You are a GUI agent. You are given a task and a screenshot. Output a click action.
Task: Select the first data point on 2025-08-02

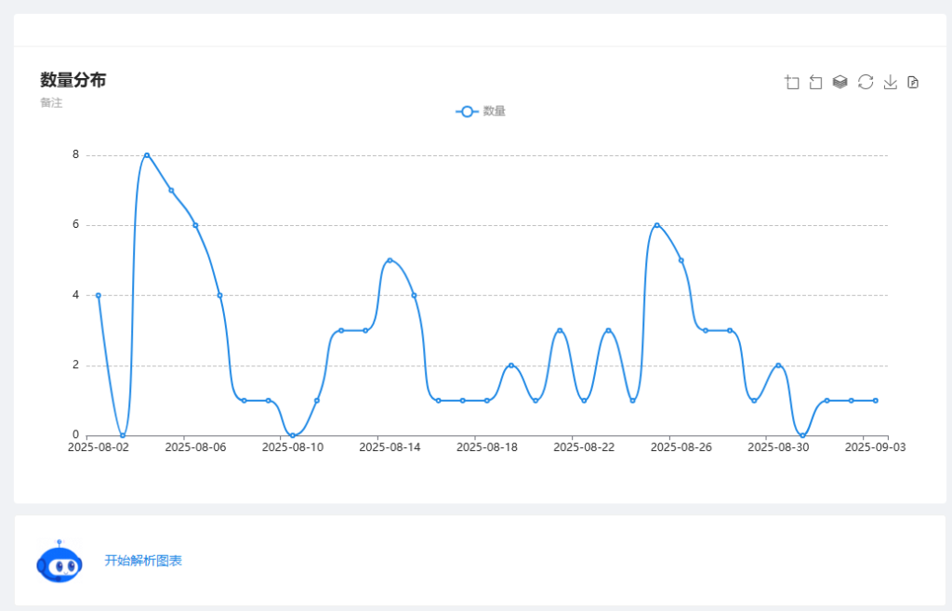(99, 296)
